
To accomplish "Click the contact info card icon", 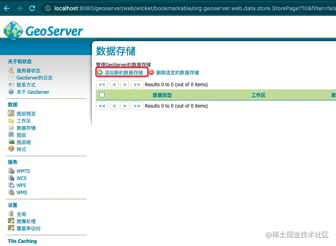I will coord(11,85).
